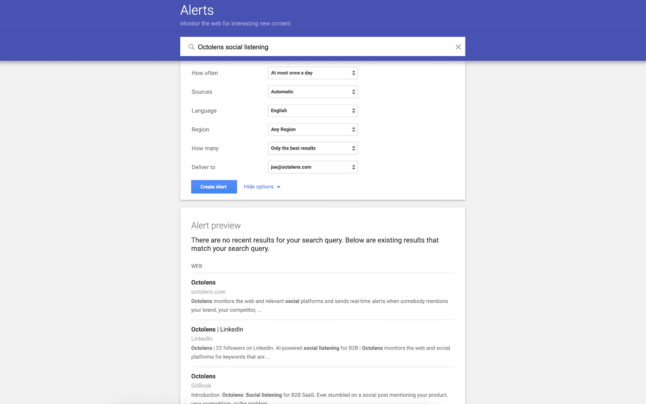Click the stepper arrows on the Sources selector
Screen dimensions: 646x404
coord(353,92)
